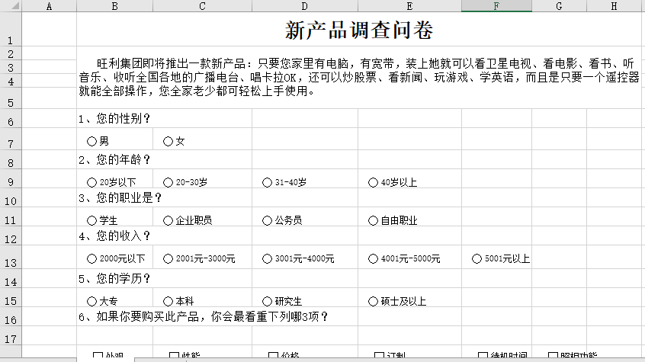This screenshot has width=645, height=362.
Task: Enable the 待机时间 checkbox
Action: (483, 356)
